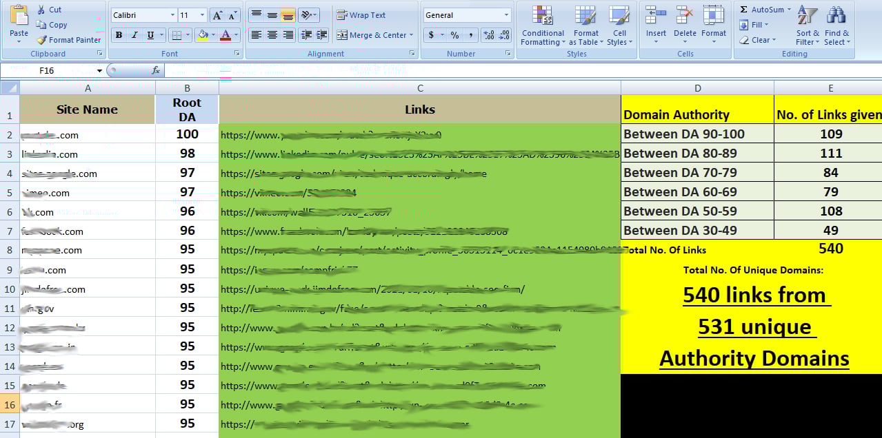The width and height of the screenshot is (882, 438).
Task: Select the "Total No. Of Links" cell
Action: tap(697, 249)
